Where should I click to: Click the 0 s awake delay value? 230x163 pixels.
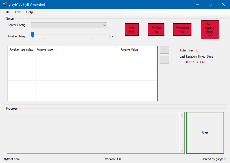(x=111, y=36)
